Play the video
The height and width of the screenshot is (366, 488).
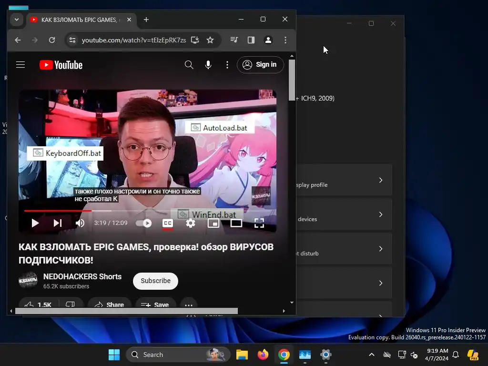[35, 223]
